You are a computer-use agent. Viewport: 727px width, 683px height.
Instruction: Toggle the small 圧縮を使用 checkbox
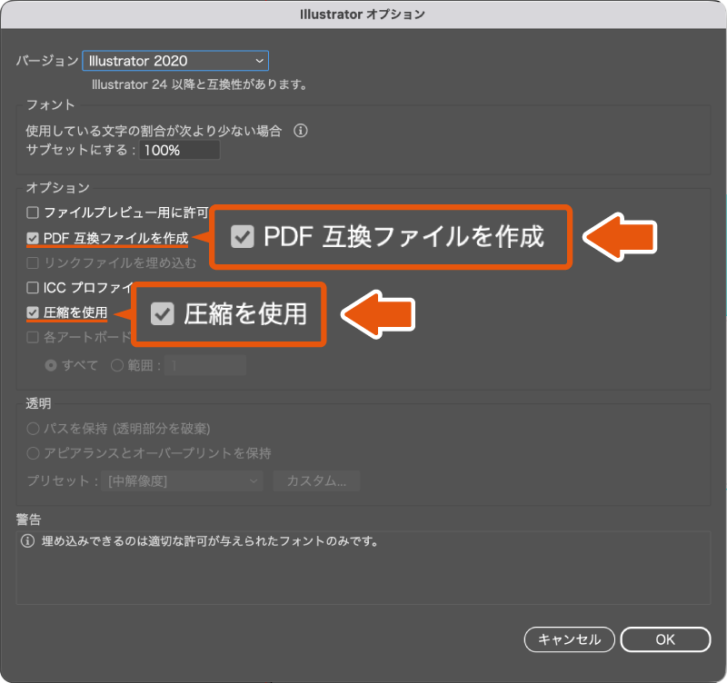pos(33,312)
